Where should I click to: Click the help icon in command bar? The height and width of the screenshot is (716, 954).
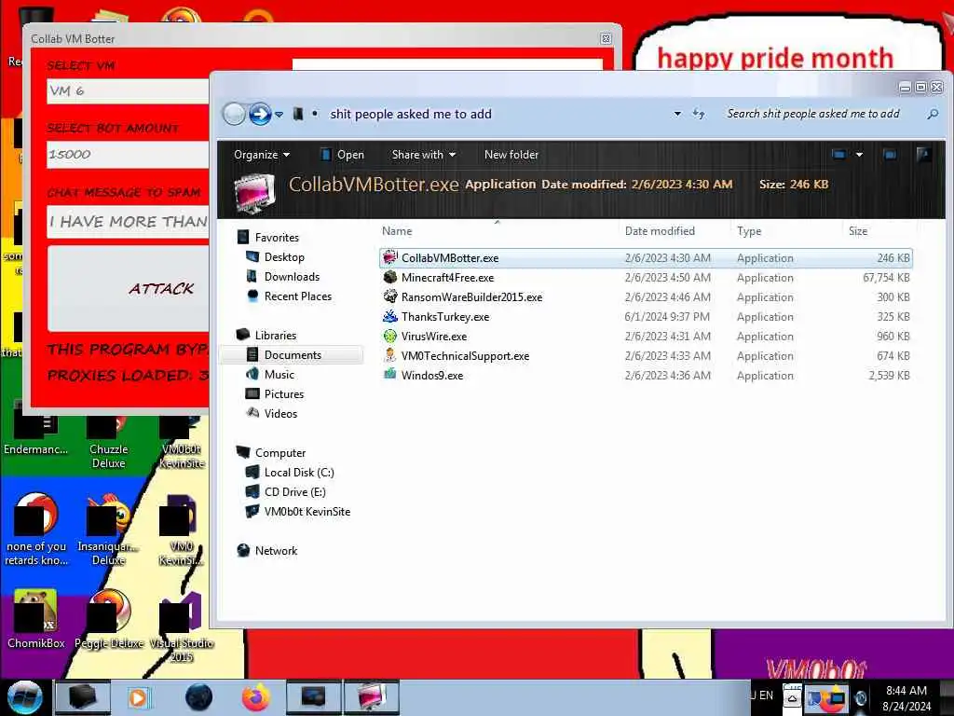click(923, 155)
